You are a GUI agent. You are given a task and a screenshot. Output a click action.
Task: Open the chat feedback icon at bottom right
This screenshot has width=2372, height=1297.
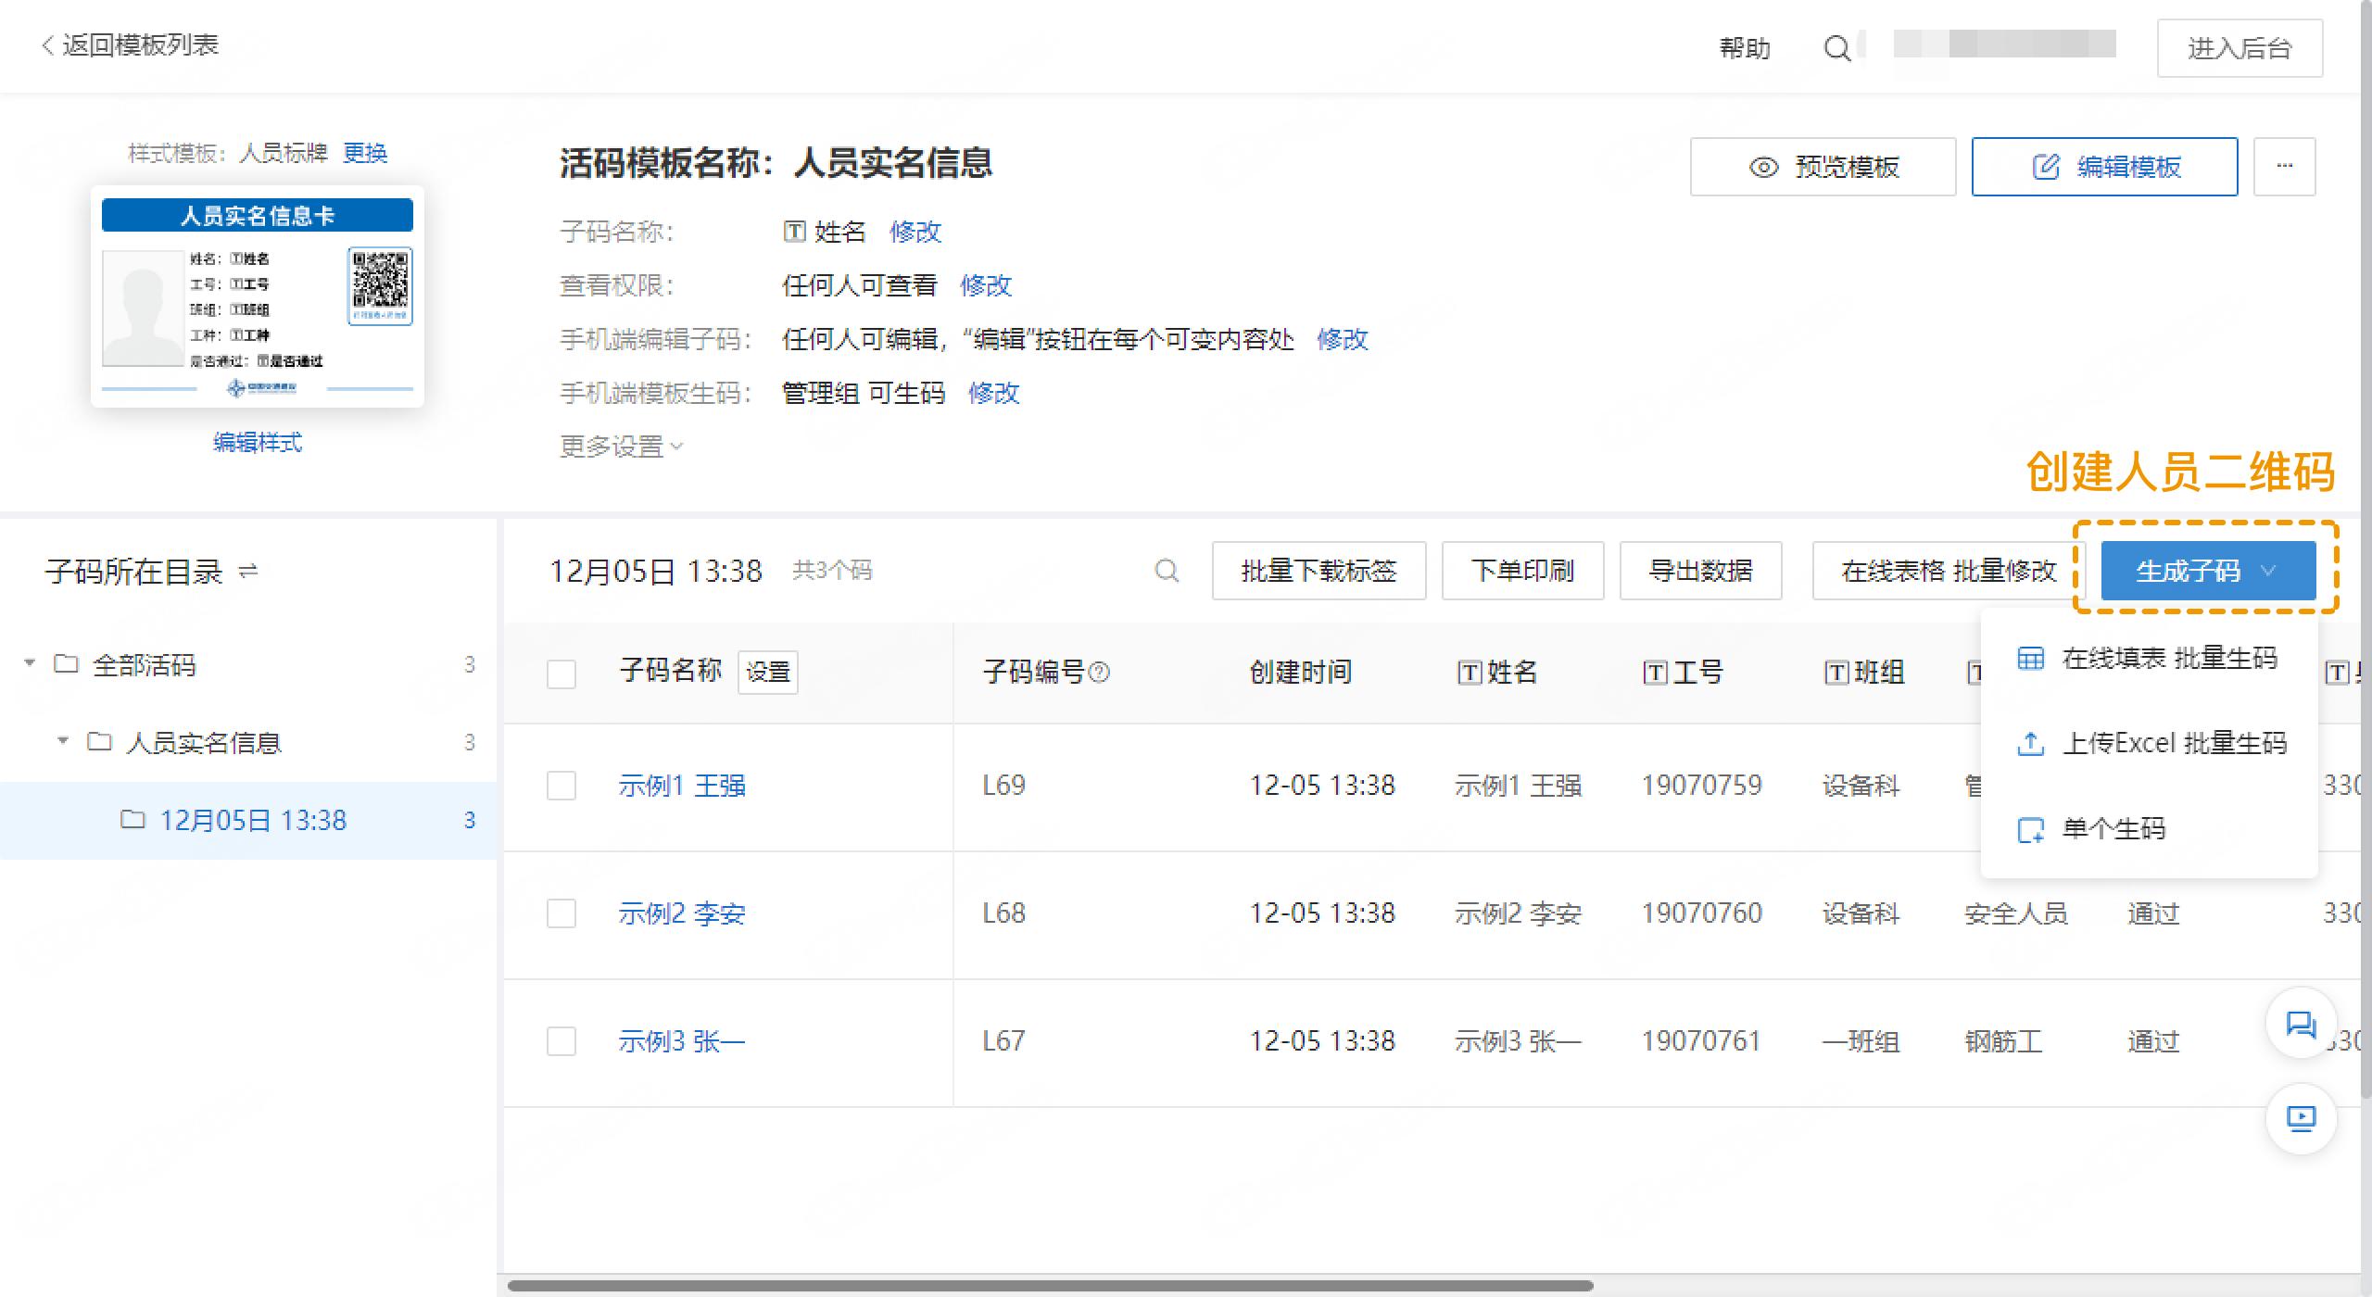[x=2301, y=1025]
